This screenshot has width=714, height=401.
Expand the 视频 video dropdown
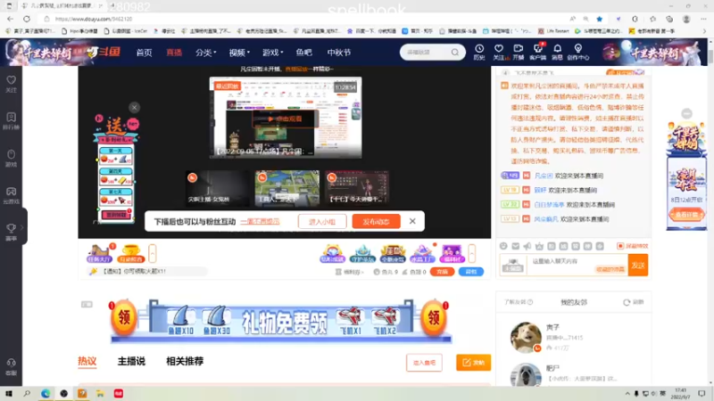click(x=239, y=53)
